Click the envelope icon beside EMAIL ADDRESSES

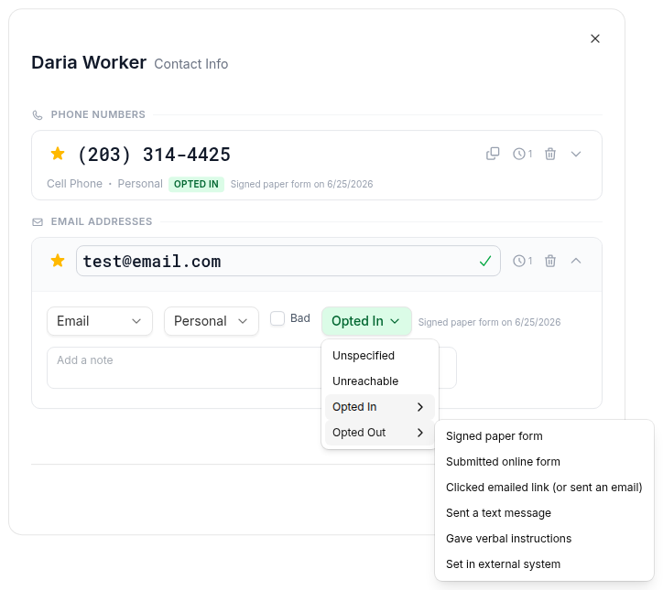[x=38, y=221]
